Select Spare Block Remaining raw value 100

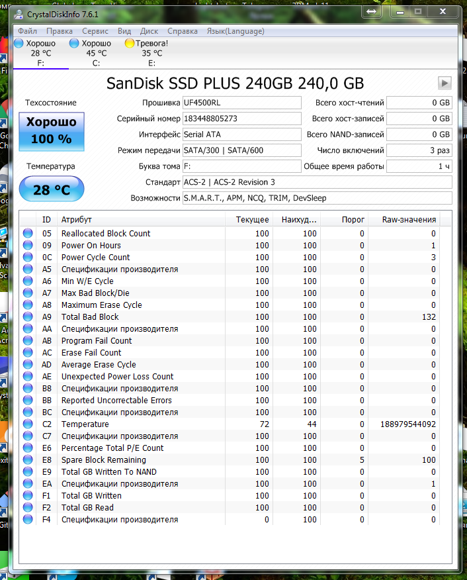[429, 459]
